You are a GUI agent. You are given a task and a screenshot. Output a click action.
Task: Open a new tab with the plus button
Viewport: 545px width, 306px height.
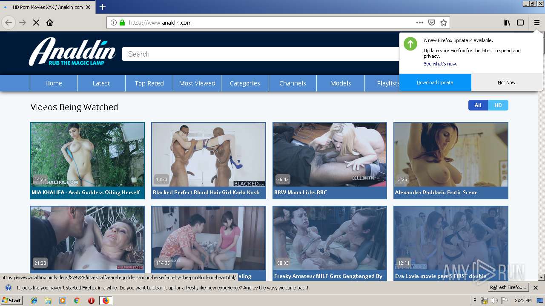pos(103,7)
